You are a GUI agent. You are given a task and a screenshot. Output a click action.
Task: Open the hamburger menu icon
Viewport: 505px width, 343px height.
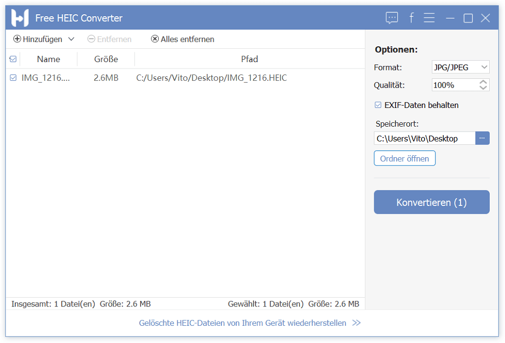coord(429,18)
